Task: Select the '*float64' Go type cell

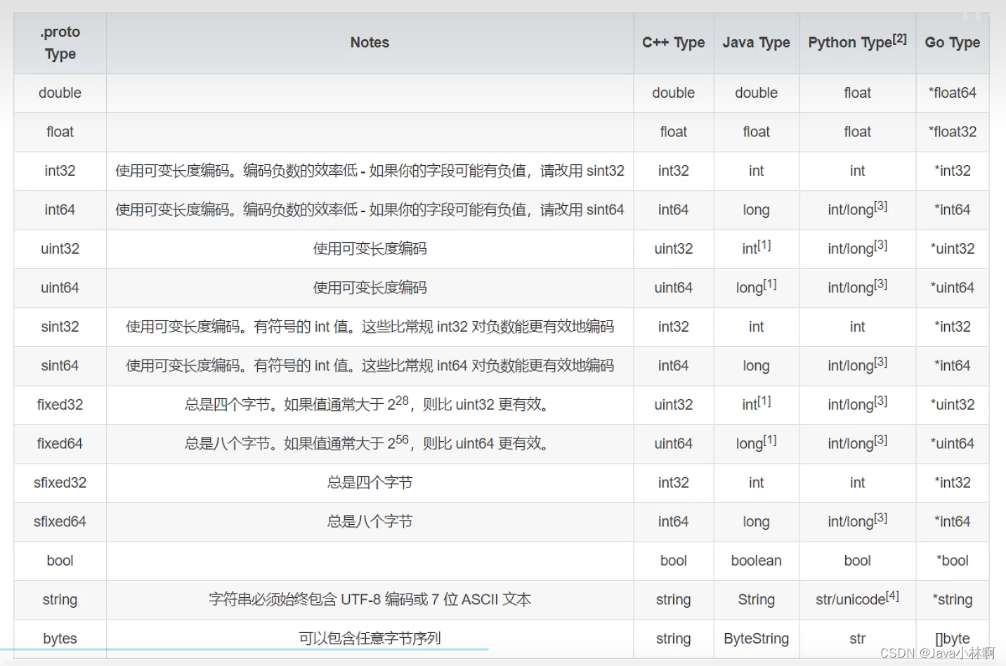Action: pos(952,93)
